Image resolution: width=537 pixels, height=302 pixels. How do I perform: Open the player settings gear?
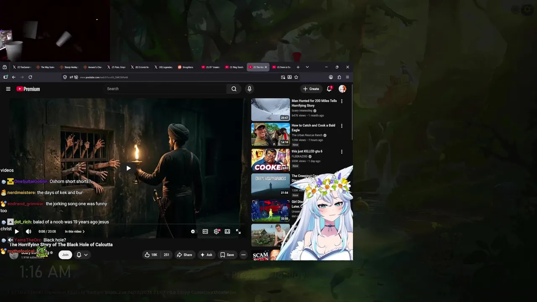click(216, 232)
